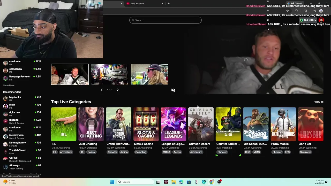Click the Simulator tag under Liar's Bar

coord(305,152)
